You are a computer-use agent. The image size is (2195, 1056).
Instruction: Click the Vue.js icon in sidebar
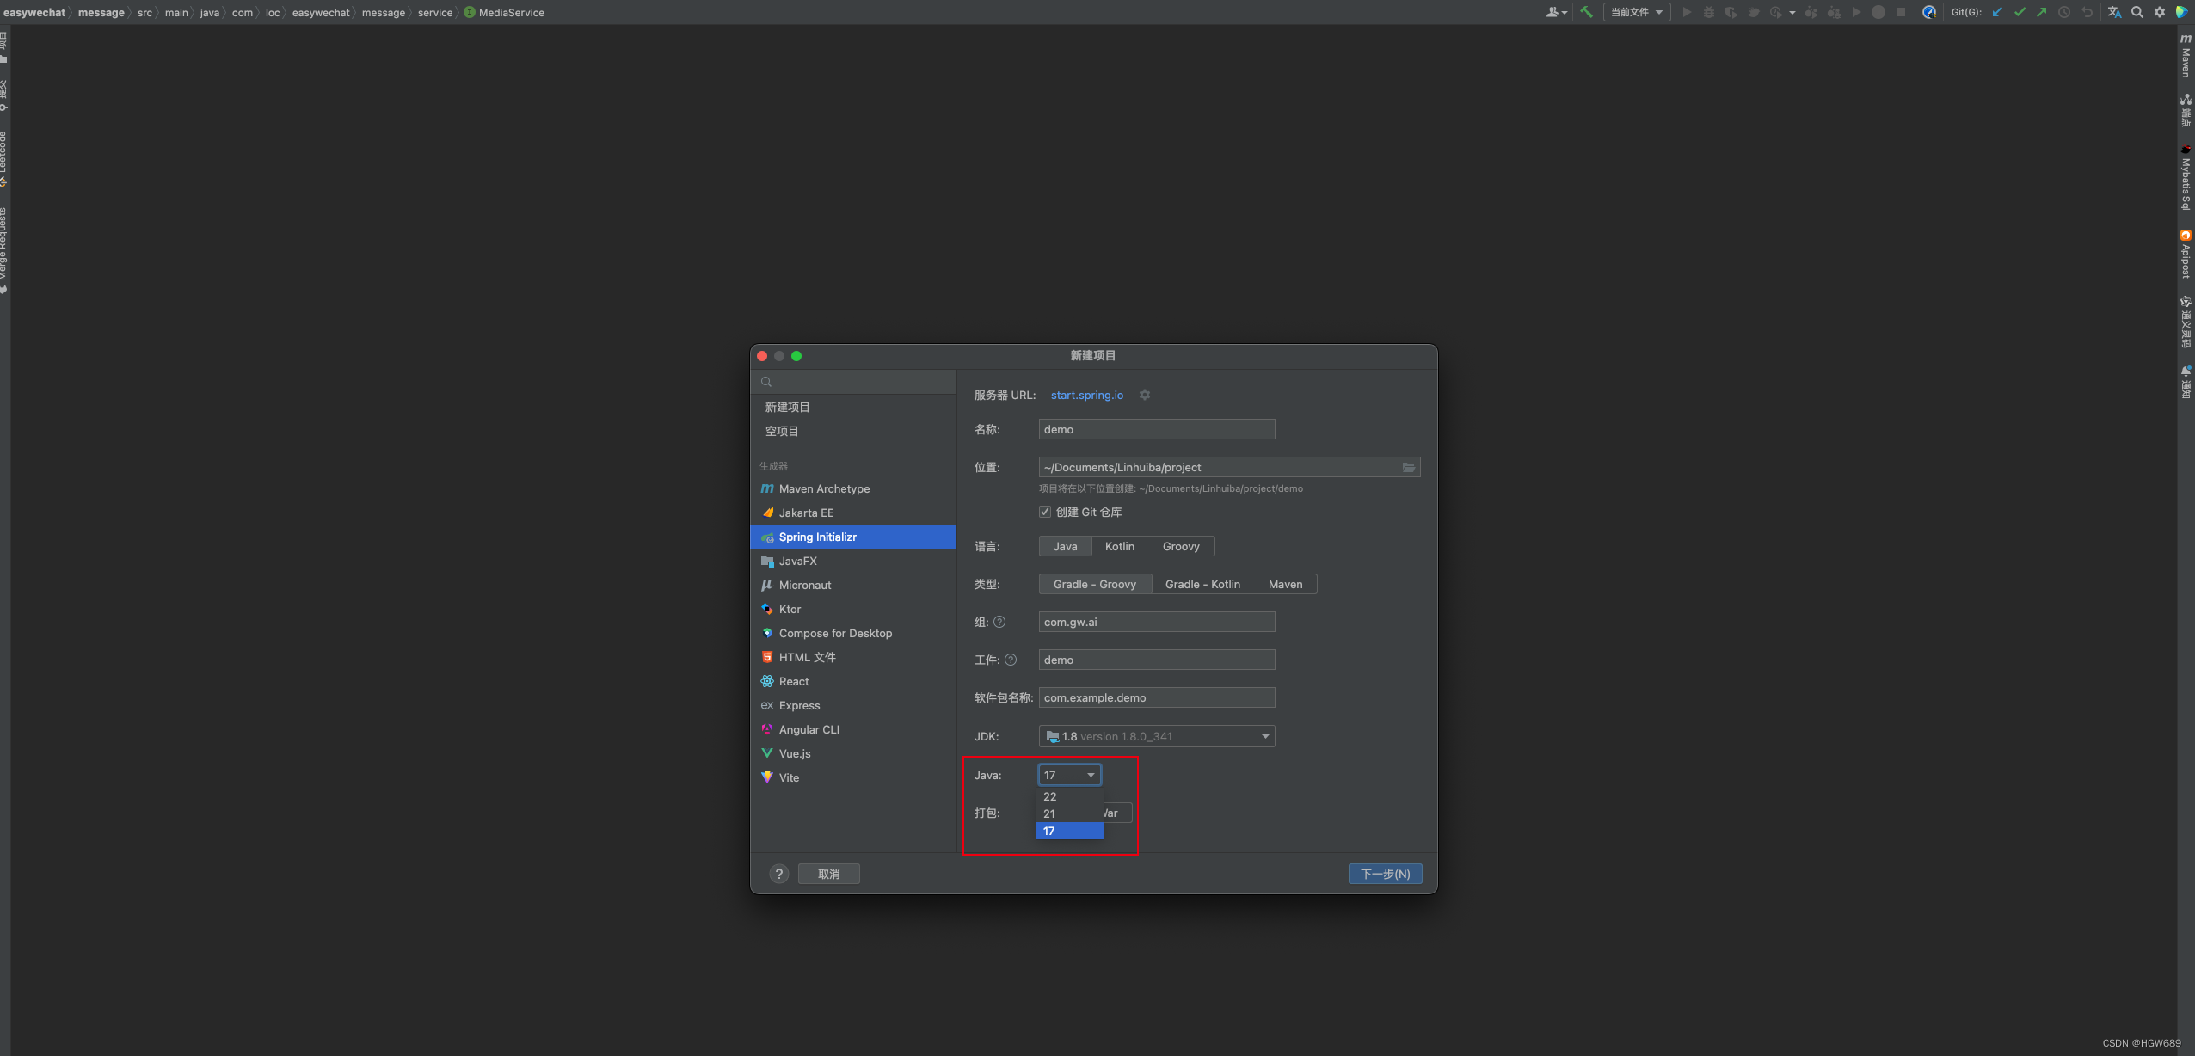click(767, 752)
